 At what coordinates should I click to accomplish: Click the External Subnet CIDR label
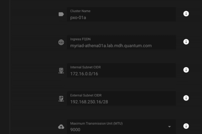pos(86,95)
